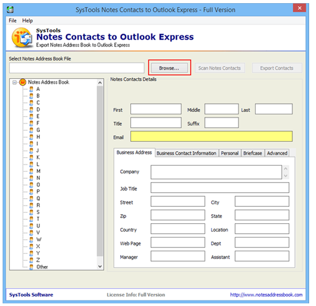Click the Browse... button
Image resolution: width=316 pixels, height=306 pixels.
169,68
